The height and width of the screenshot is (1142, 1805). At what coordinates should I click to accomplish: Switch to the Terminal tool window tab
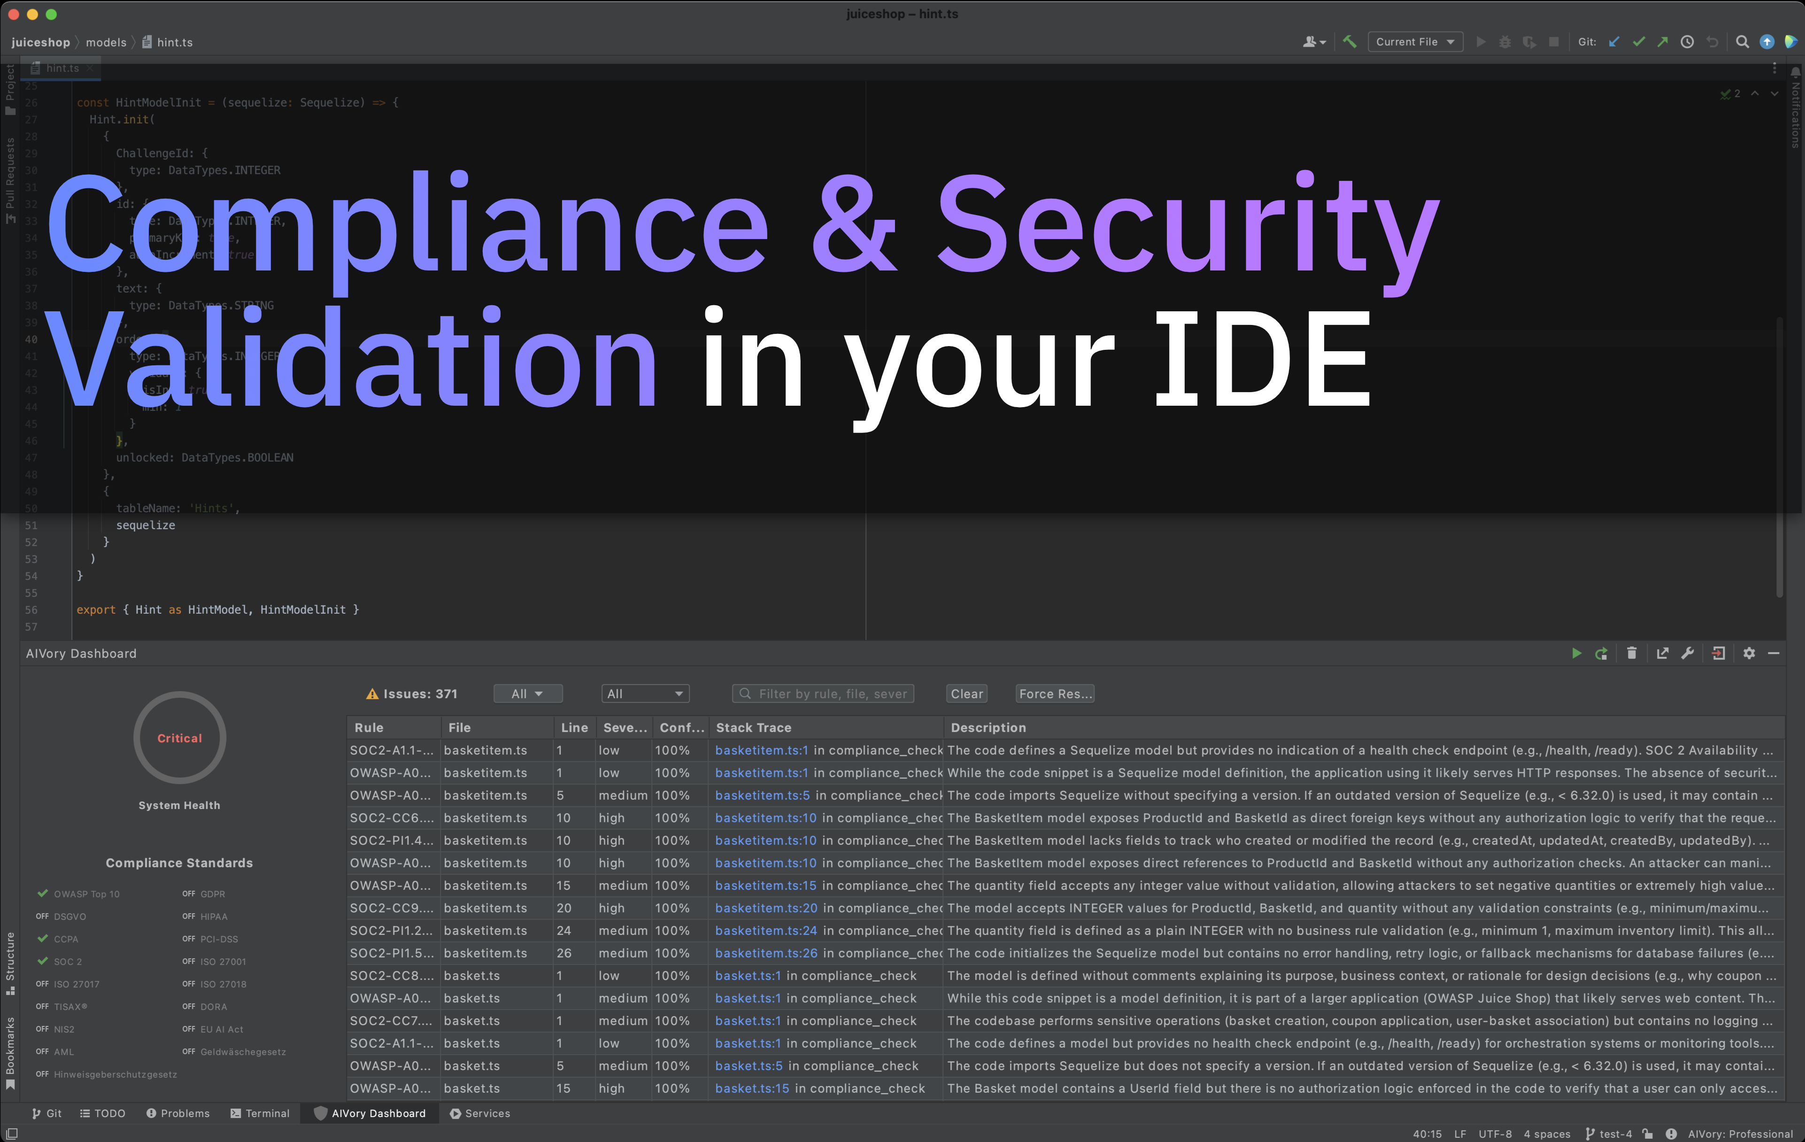pyautogui.click(x=259, y=1113)
